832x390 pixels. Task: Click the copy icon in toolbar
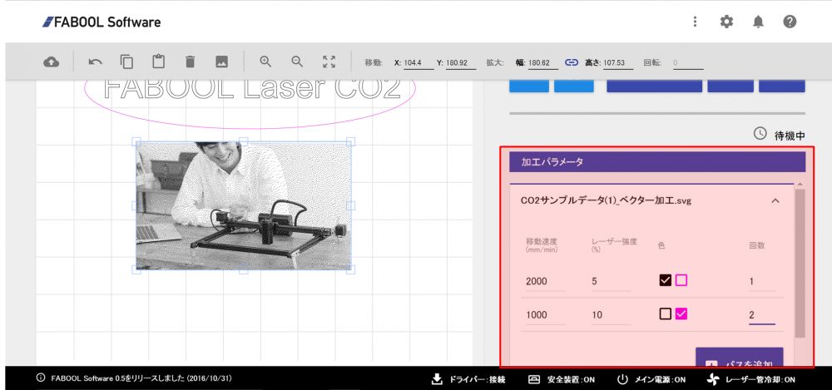tap(126, 62)
